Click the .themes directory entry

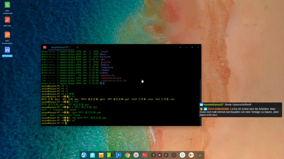pos(104,70)
